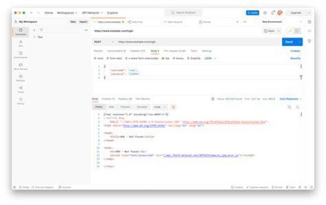Switch to the request Settings tab
Screen dimensions: 326x205
[206, 51]
